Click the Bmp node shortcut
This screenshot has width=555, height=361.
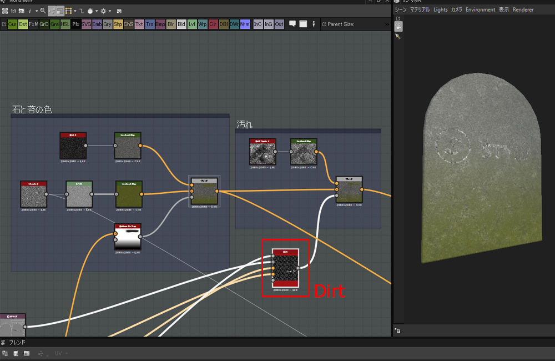coord(160,24)
